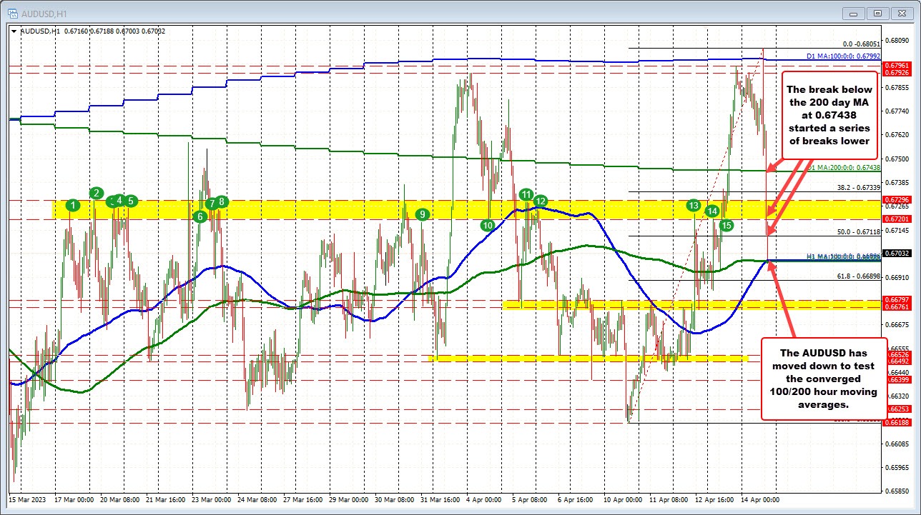Click green circle marker number 11

coord(526,194)
